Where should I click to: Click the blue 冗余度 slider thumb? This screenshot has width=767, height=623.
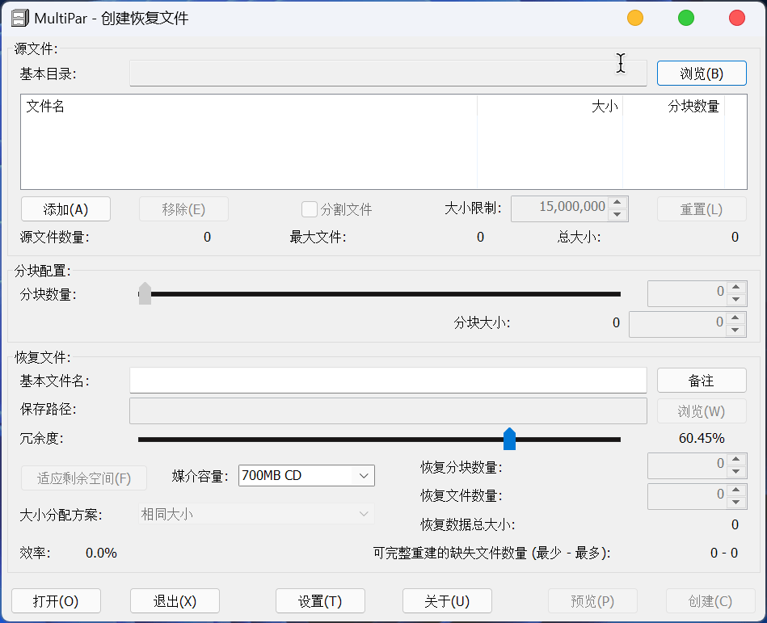510,439
